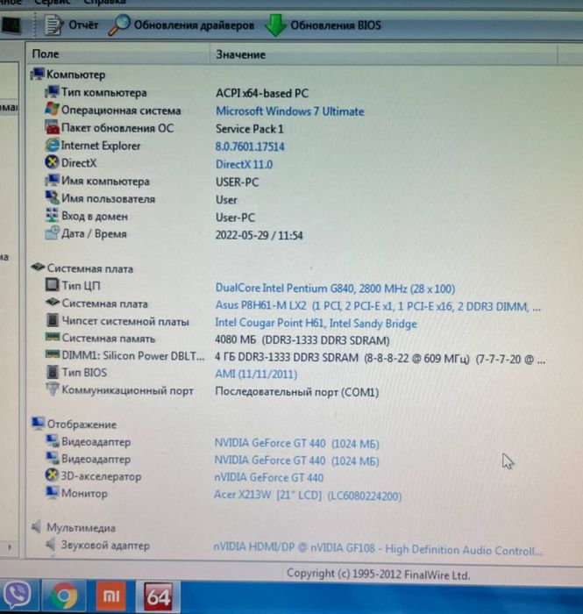The height and width of the screenshot is (614, 583).
Task: Click the Дата / Время icon
Action: tap(52, 233)
